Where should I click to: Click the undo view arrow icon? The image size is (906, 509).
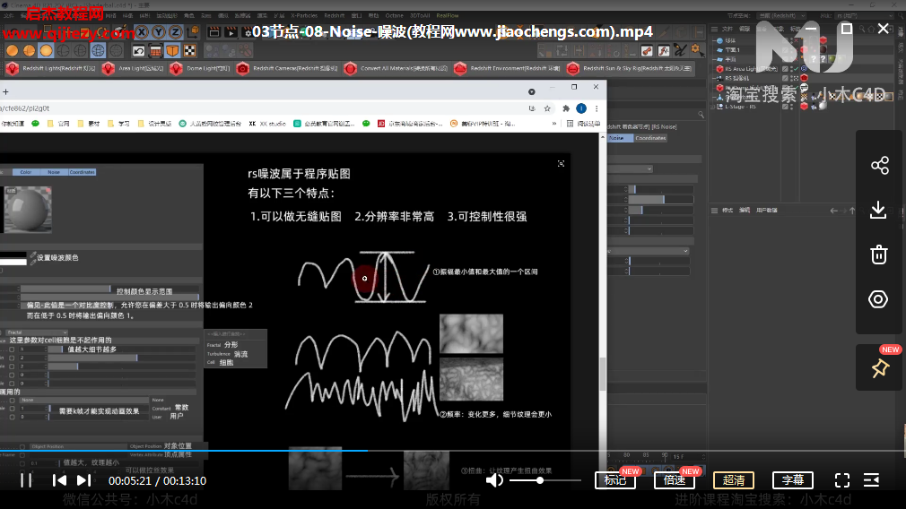(138, 51)
